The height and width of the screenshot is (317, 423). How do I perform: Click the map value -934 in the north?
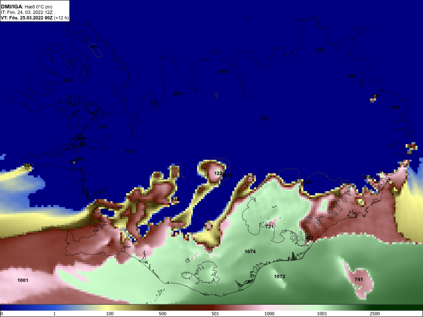click(222, 71)
